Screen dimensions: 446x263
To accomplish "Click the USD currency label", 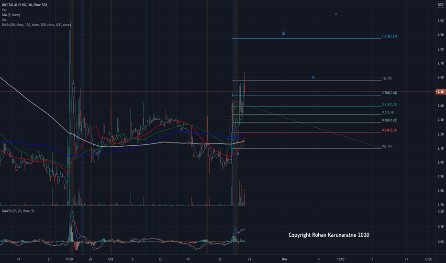I will point(440,5).
